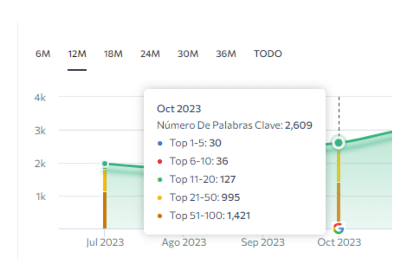
Task: Choose the 30M time range
Action: (188, 54)
